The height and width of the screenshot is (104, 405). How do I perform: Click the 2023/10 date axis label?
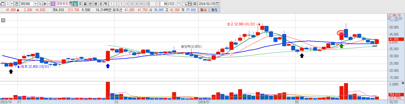[6, 102]
